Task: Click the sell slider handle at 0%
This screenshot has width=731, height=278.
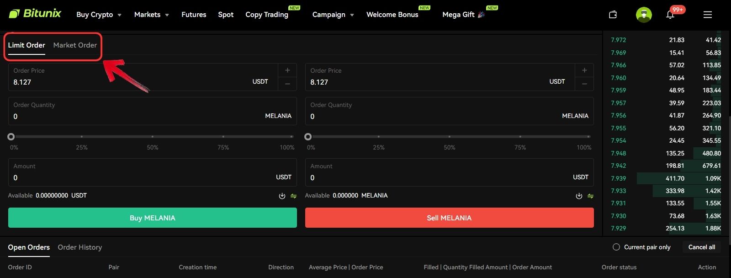Action: pyautogui.click(x=308, y=136)
